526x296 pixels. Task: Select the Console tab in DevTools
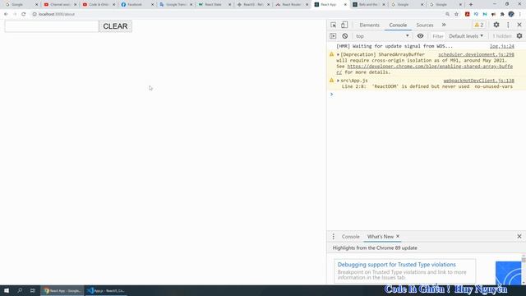pos(398,25)
